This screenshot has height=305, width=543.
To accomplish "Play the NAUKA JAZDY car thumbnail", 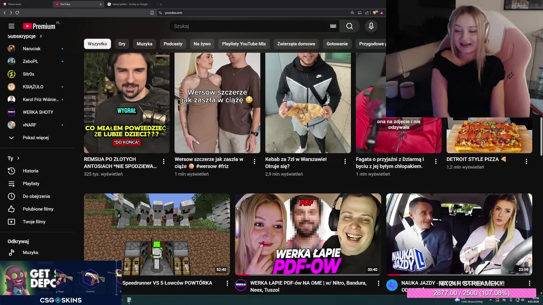I will tap(459, 234).
